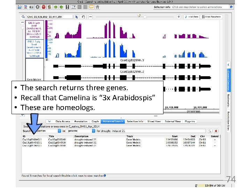This screenshot has width=251, height=188.
Task: Click the coordinates field Chr1:15,438,802-15,444,894
Action: [50, 17]
